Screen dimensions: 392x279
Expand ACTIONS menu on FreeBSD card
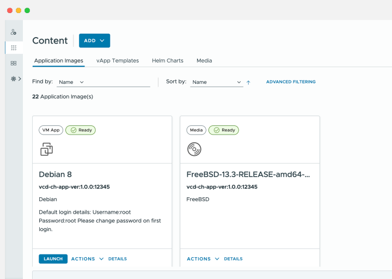203,259
